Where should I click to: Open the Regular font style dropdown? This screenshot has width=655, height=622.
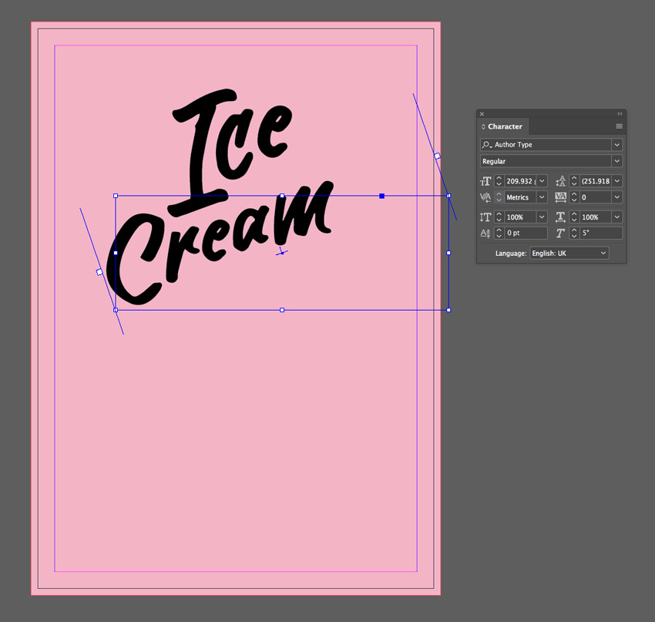click(x=617, y=160)
